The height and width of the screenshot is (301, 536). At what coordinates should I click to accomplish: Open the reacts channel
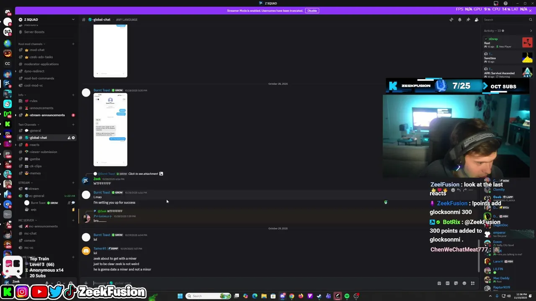pyautogui.click(x=46, y=145)
